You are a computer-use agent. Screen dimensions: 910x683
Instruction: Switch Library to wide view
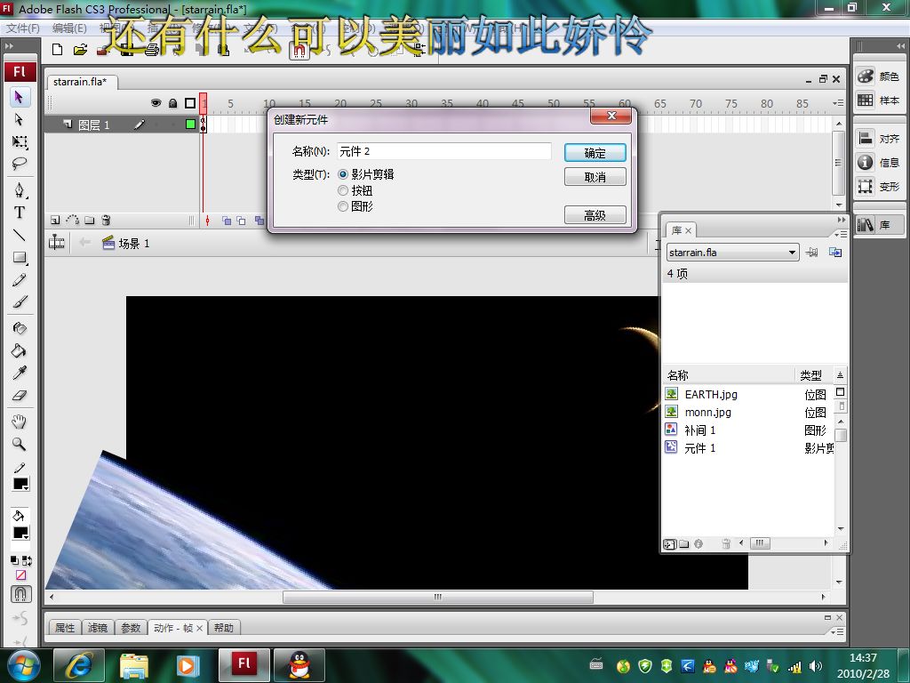click(x=840, y=392)
